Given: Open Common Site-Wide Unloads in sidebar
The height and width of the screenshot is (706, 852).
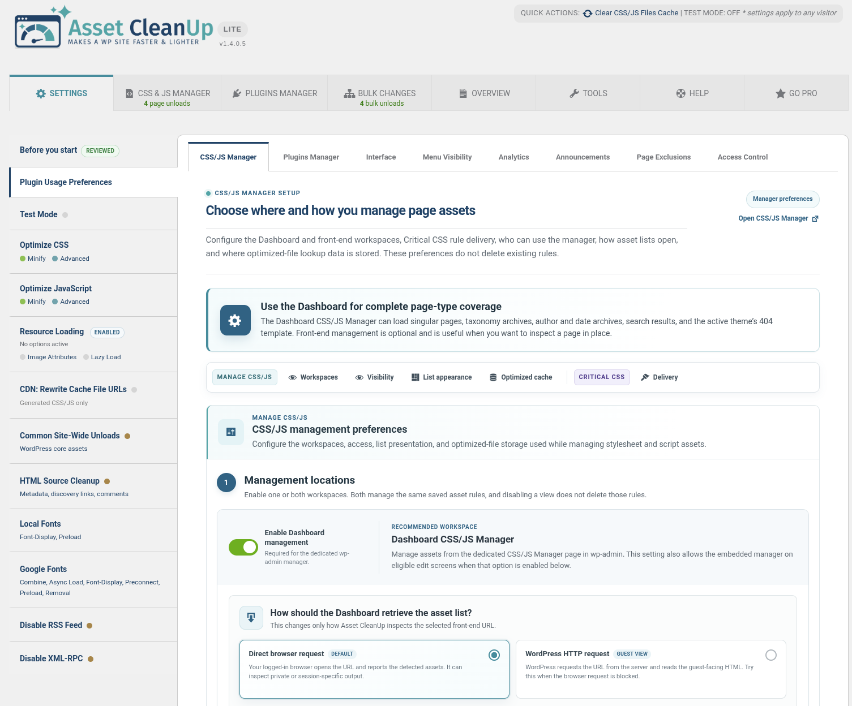Looking at the screenshot, I should click(93, 441).
